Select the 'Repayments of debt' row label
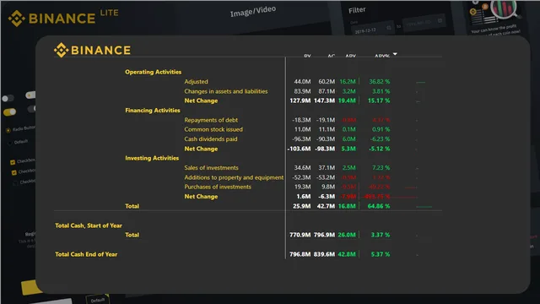Image resolution: width=540 pixels, height=304 pixels. pos(211,120)
